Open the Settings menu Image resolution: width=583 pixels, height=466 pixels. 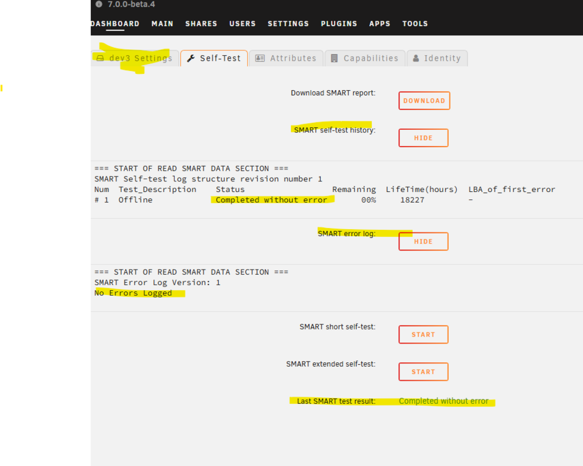pos(288,24)
